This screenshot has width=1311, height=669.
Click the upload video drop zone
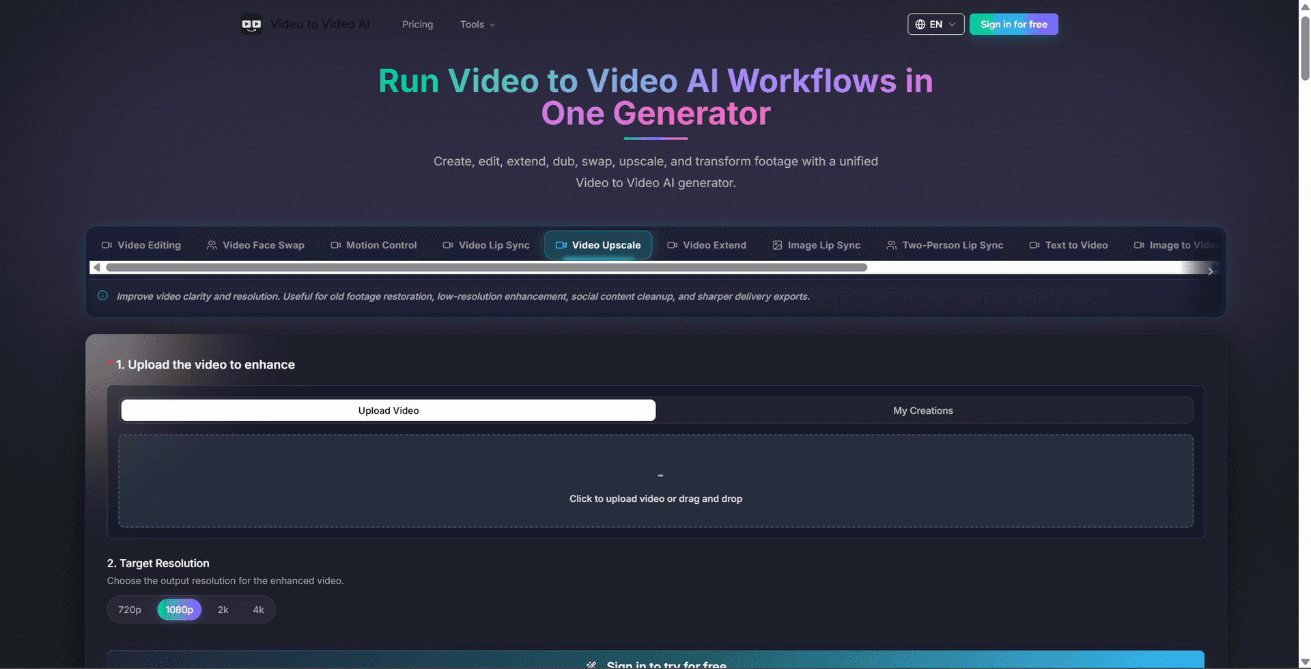pos(655,481)
